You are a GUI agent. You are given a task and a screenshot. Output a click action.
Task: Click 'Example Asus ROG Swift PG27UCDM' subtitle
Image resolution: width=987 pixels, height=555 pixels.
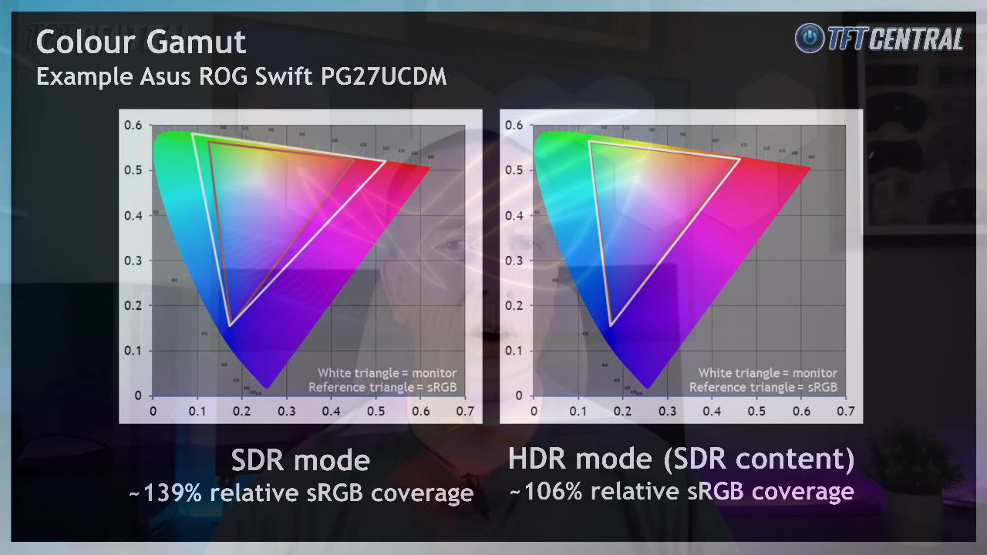[241, 77]
